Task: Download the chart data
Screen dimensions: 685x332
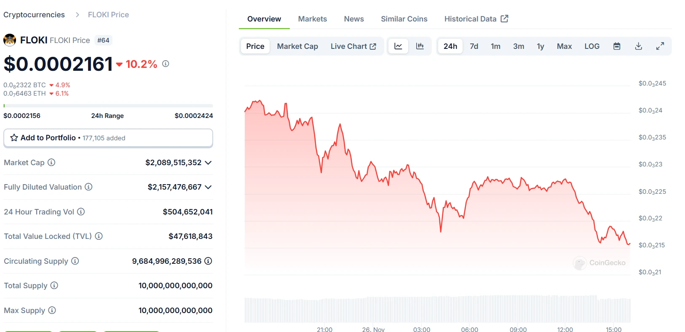Action: coord(639,46)
